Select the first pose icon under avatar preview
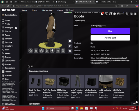The image size is (139, 111). coord(31,51)
